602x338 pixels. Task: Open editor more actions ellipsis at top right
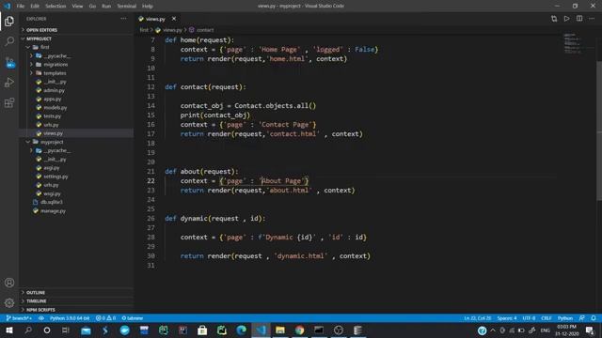(x=592, y=19)
